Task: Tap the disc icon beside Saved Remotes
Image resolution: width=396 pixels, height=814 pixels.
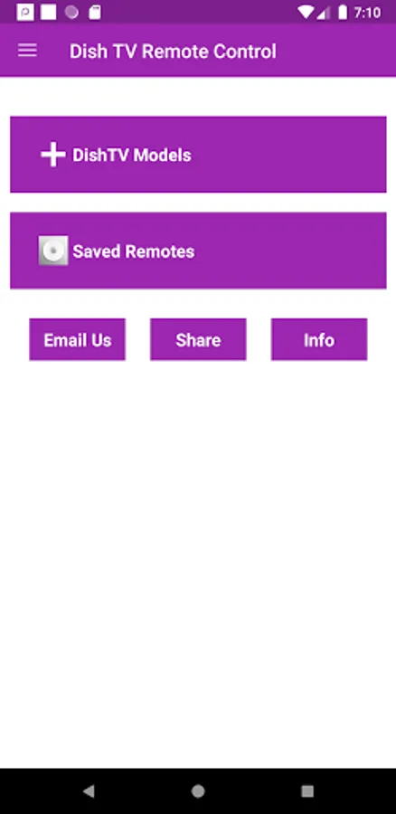Action: point(53,251)
